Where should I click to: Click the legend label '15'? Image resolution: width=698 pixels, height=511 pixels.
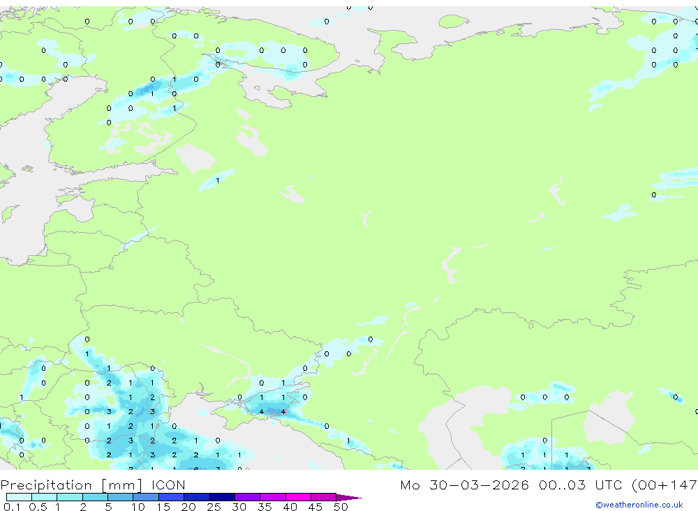click(163, 507)
